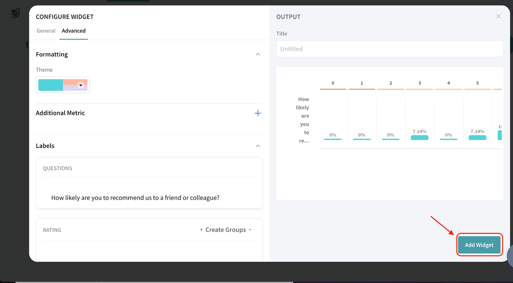This screenshot has height=283, width=513.
Task: Switch to the General tab
Action: (x=46, y=31)
